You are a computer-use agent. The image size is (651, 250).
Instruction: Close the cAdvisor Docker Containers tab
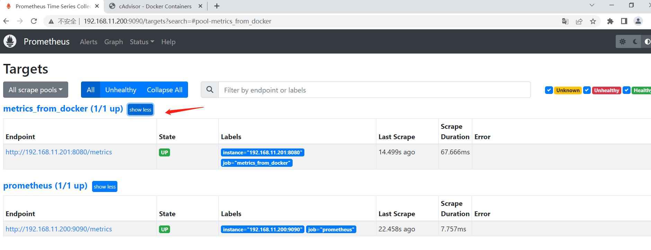click(x=200, y=6)
